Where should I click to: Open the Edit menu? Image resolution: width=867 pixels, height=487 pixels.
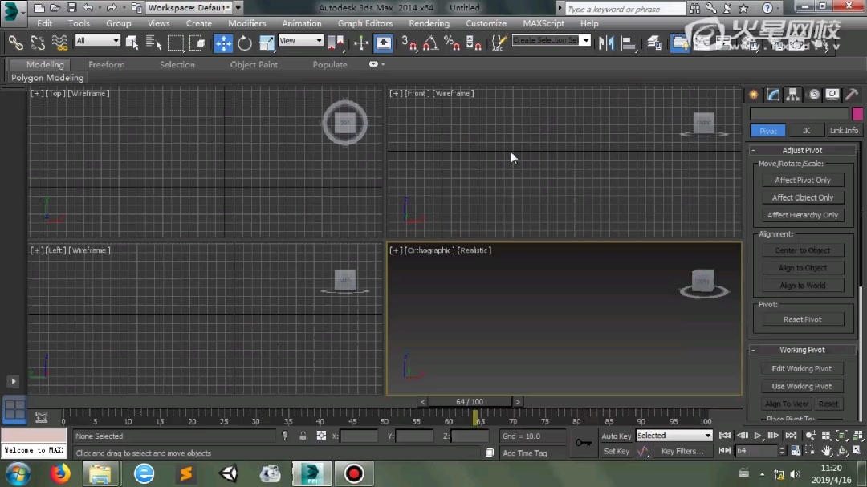click(x=45, y=24)
